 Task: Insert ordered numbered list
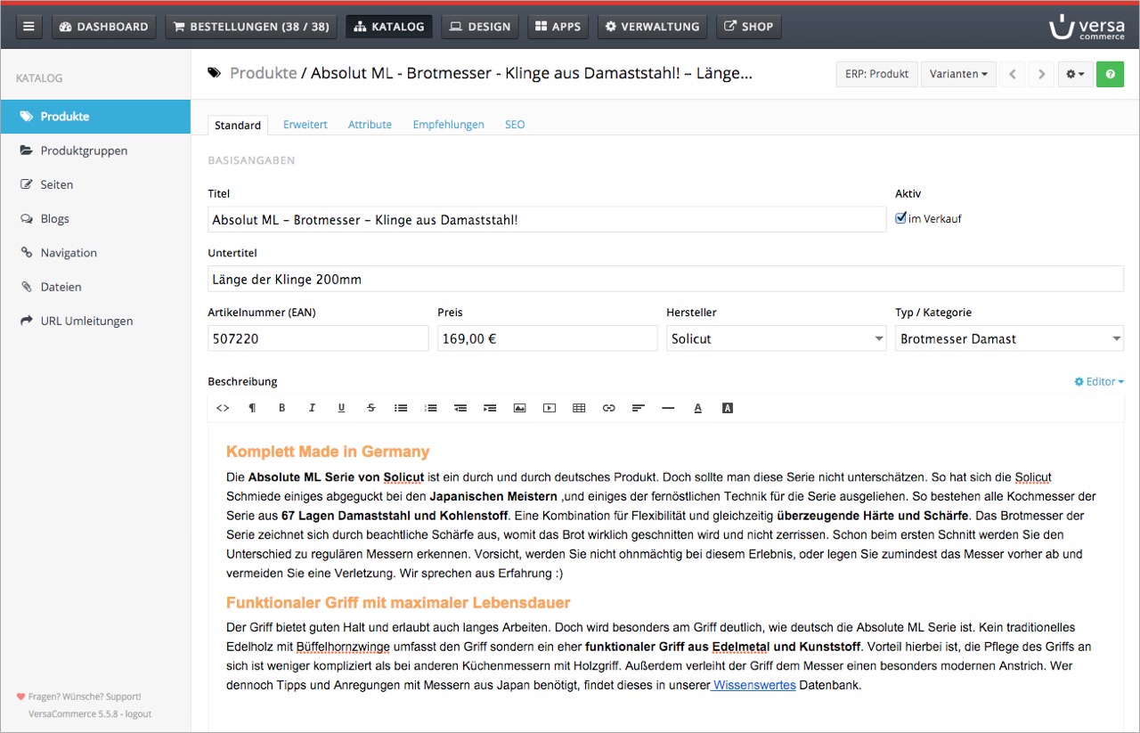431,408
